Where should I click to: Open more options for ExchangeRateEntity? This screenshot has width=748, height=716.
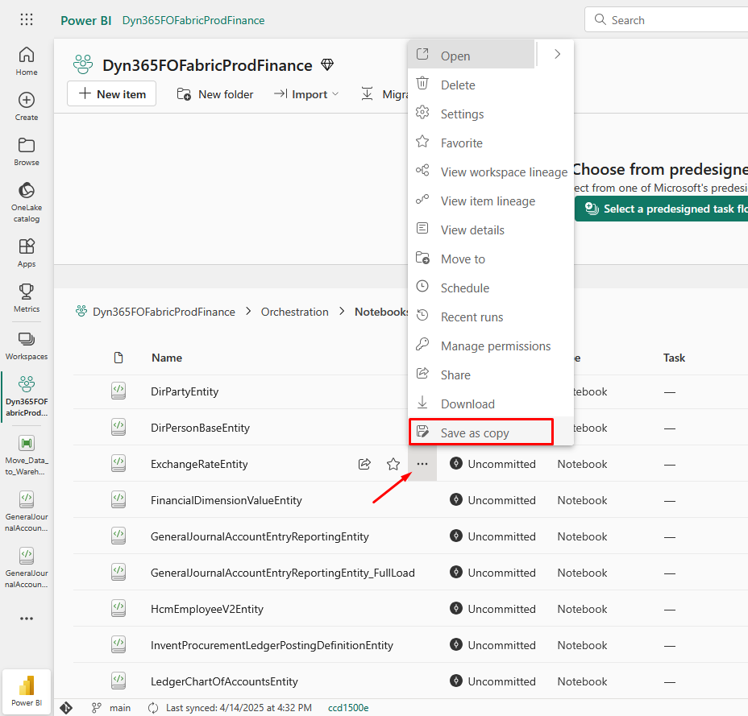coord(422,464)
